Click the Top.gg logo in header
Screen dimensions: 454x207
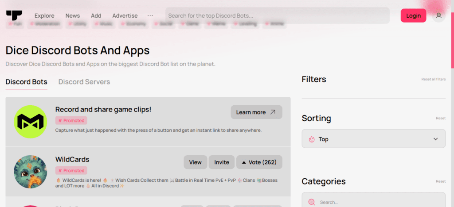click(x=14, y=15)
